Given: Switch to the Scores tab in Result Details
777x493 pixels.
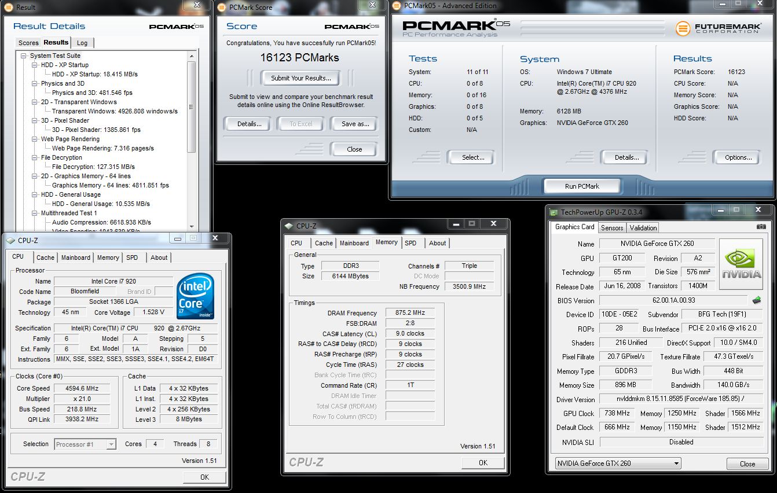Looking at the screenshot, I should click(x=28, y=43).
